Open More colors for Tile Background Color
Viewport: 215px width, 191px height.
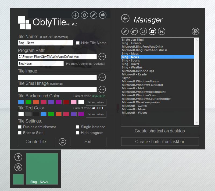[x=96, y=102]
